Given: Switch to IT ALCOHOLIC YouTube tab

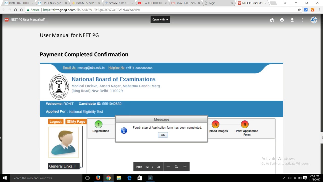Looking at the screenshot, I should [152, 3].
